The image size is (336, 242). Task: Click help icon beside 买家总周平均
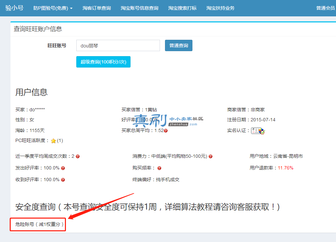[x=166, y=131]
